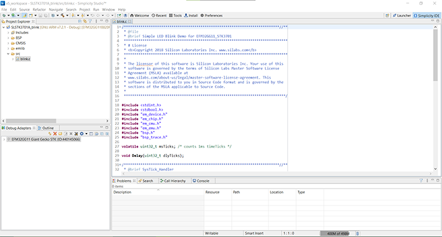Select blink.c in Project Explorer
The width and height of the screenshot is (442, 237).
25,59
